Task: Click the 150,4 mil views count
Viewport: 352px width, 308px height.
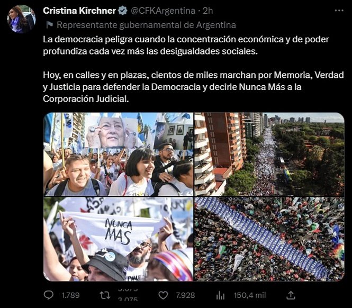Action: pos(250,295)
